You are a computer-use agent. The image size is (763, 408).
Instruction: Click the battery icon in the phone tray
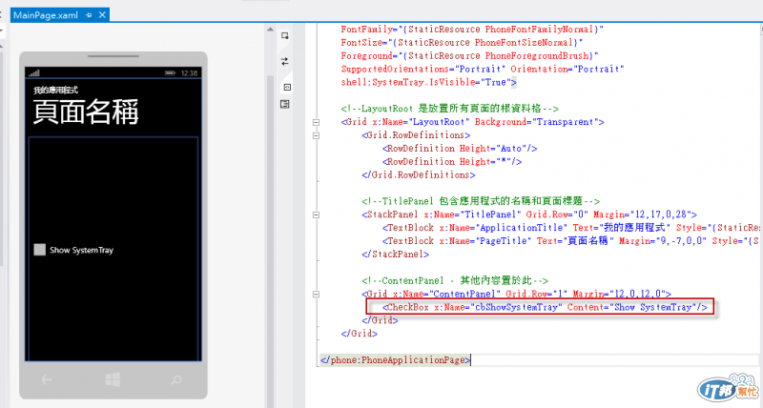click(x=170, y=73)
